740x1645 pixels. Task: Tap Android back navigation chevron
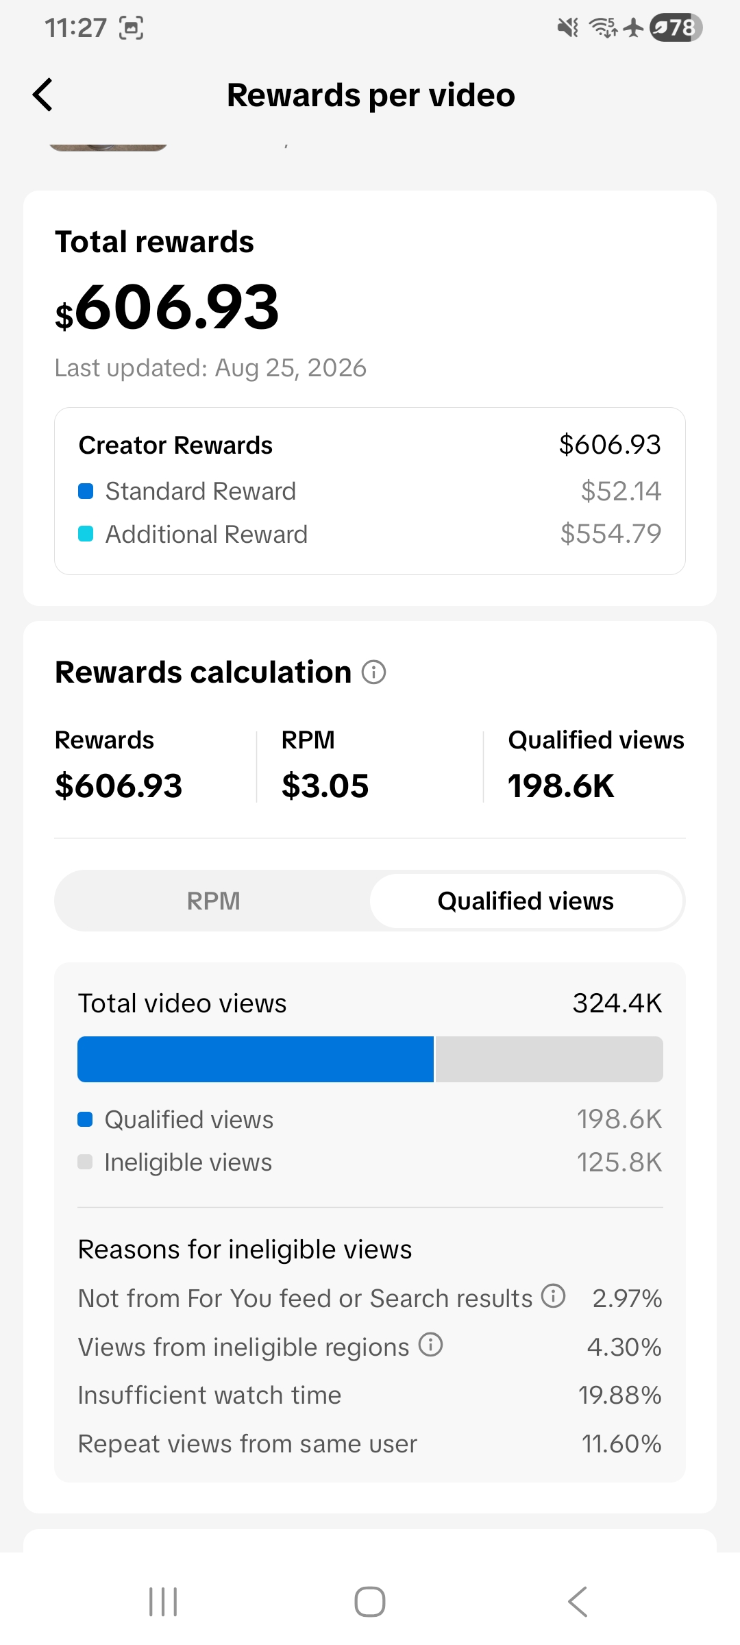(578, 1602)
